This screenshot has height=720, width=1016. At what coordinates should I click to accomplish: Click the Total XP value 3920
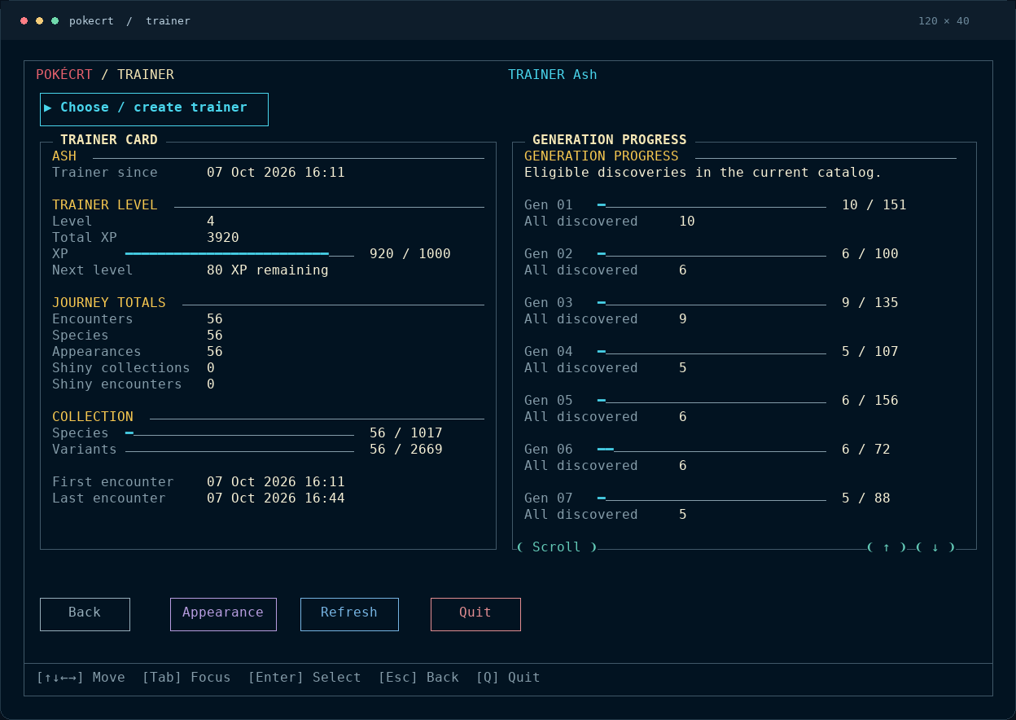223,238
